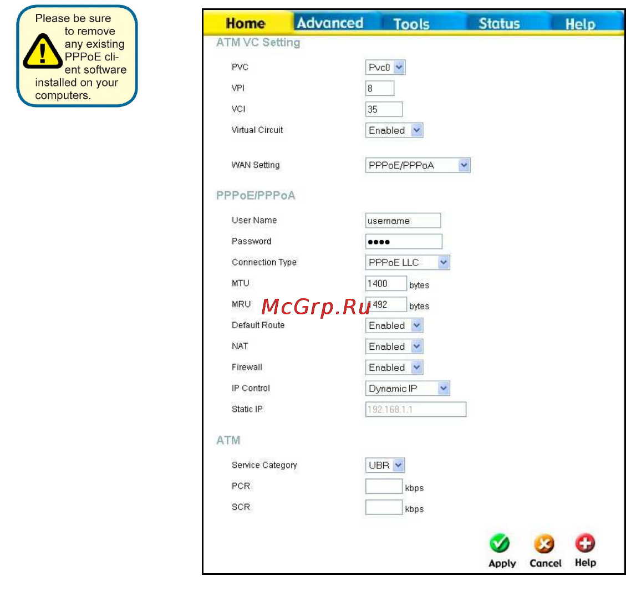Image resolution: width=626 pixels, height=612 pixels.
Task: Click the Apply text label
Action: [502, 563]
